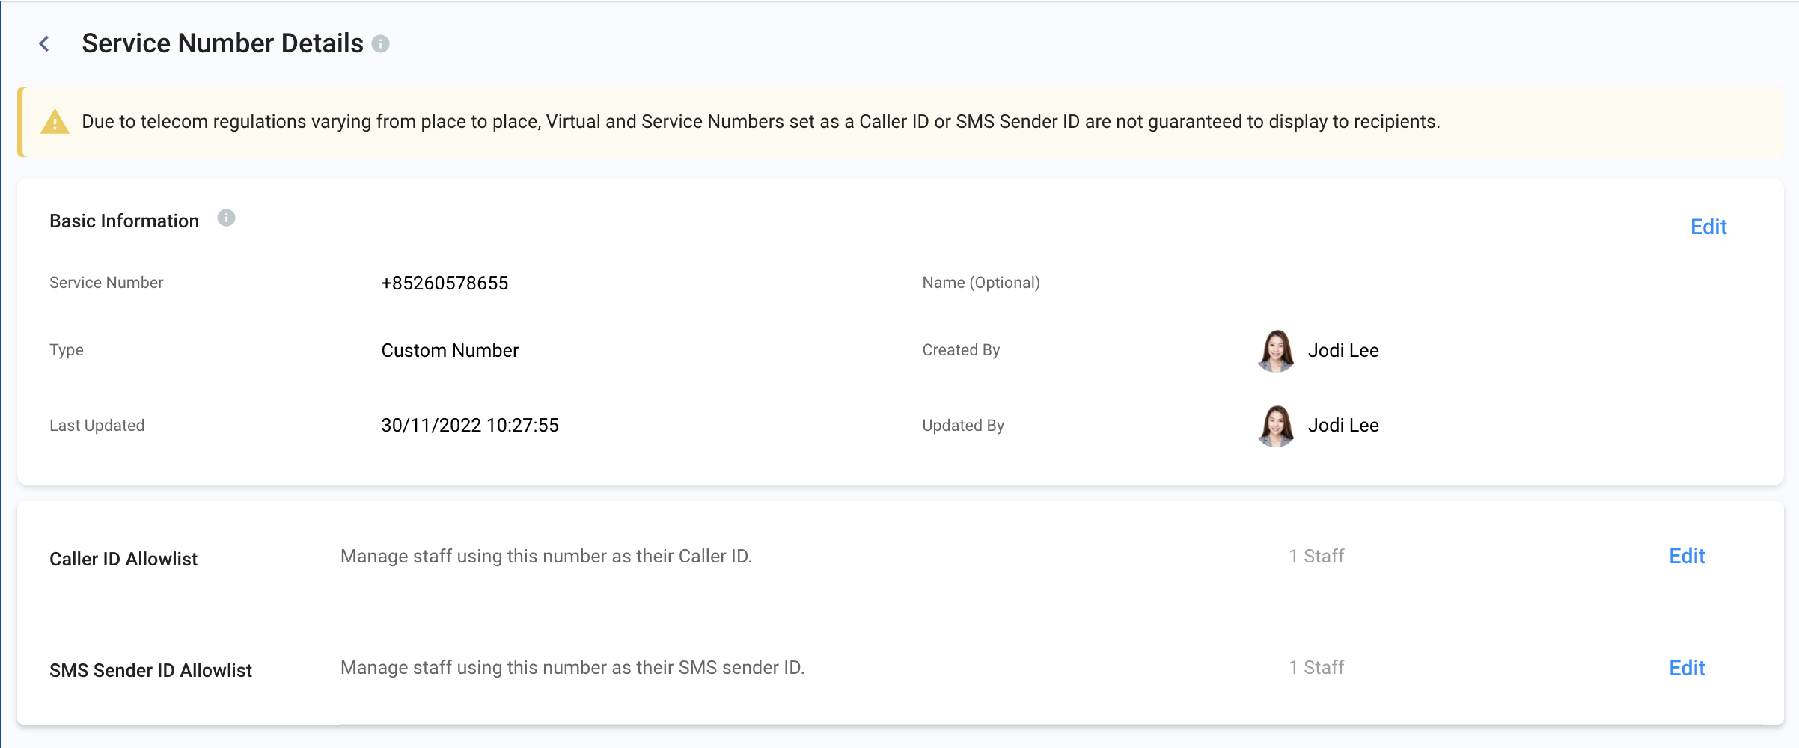The width and height of the screenshot is (1799, 748).
Task: Edit the Basic Information section
Action: tap(1708, 227)
